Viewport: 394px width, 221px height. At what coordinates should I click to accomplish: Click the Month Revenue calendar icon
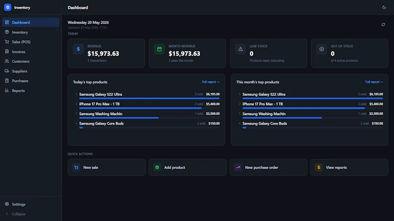tap(159, 49)
